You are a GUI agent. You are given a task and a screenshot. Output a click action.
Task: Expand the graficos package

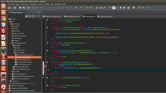pyautogui.click(x=11, y=31)
